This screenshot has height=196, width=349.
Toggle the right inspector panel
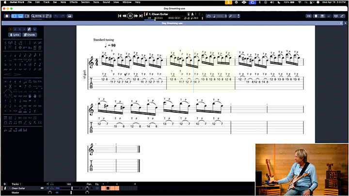tap(27, 16)
